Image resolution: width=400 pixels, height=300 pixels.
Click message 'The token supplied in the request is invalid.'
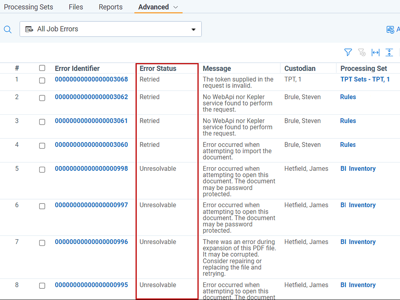[238, 82]
